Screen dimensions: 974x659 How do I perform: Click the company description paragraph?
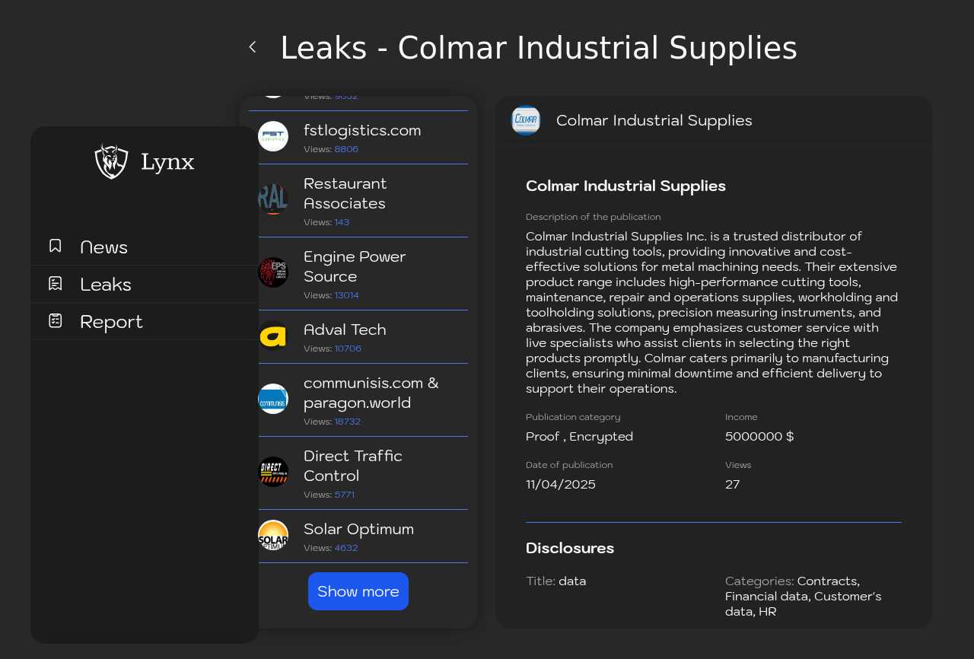click(x=713, y=312)
